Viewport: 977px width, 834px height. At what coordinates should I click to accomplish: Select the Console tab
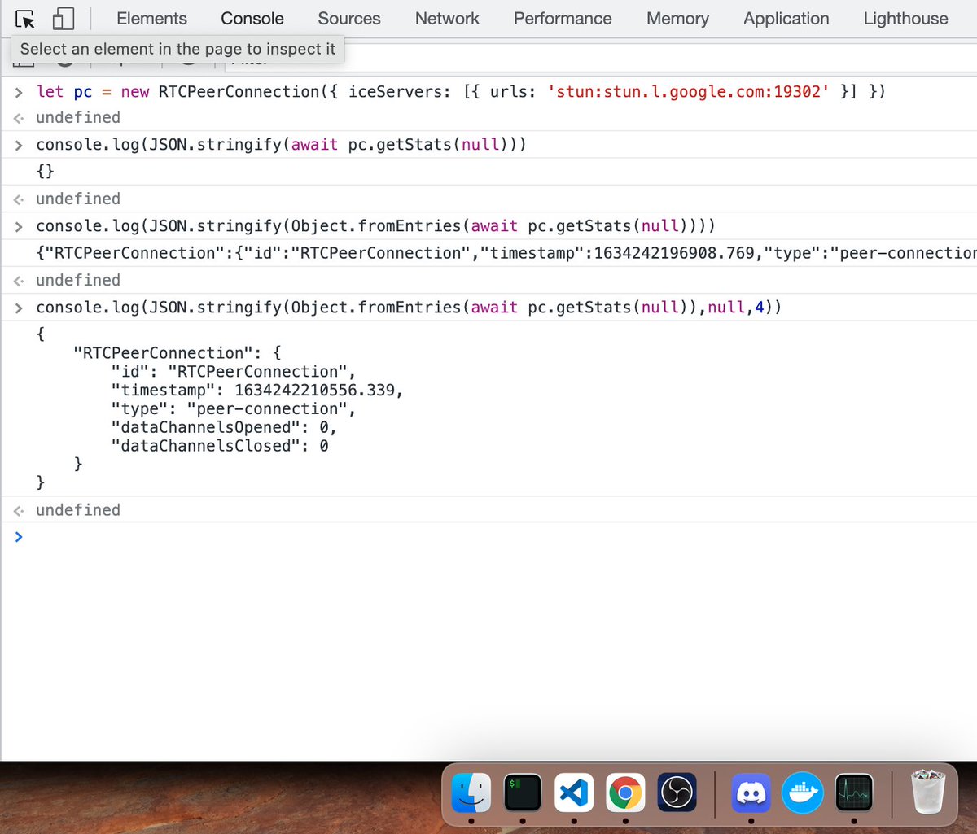click(252, 18)
